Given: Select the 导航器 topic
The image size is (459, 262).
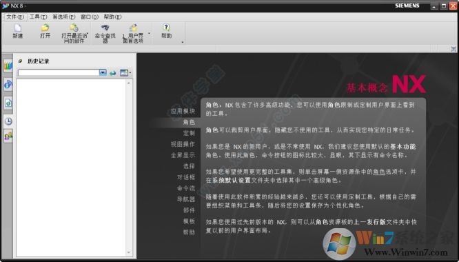Looking at the screenshot, I should 186,199.
